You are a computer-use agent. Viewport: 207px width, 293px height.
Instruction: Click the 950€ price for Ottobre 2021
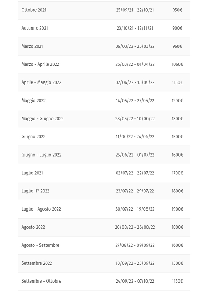(x=177, y=10)
